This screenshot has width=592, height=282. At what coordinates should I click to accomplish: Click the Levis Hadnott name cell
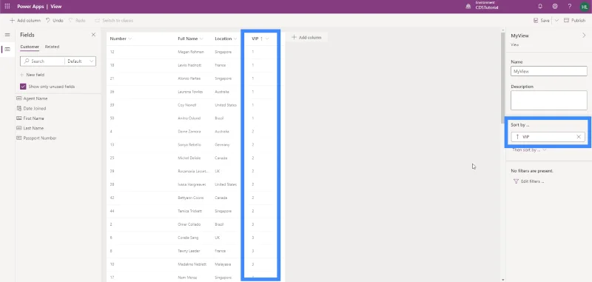click(189, 65)
